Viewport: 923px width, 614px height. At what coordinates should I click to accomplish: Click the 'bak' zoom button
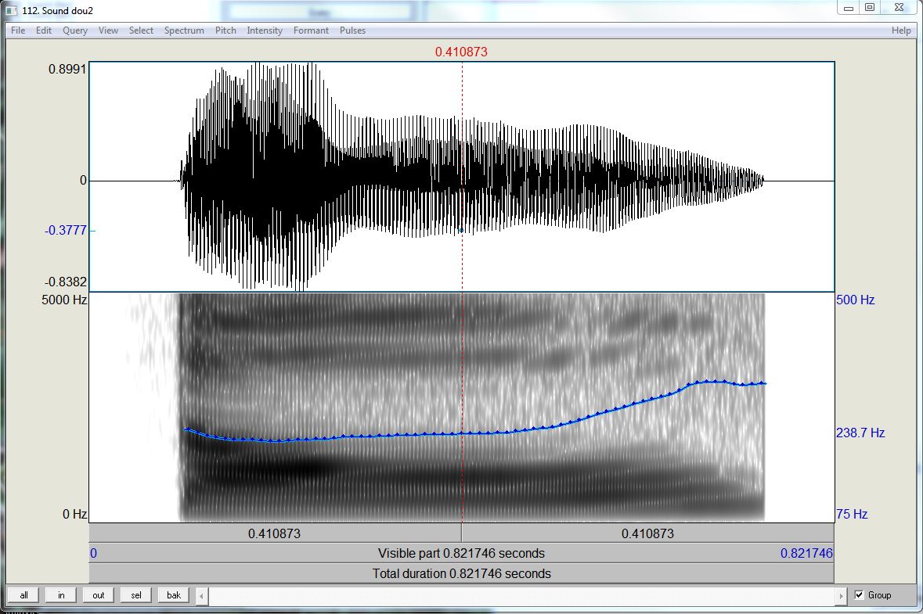pos(174,595)
